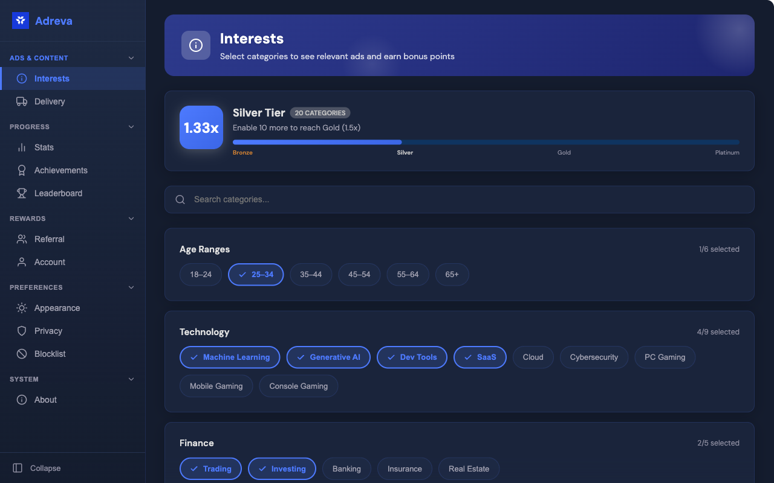Open Privacy via the shield icon
774x483 pixels.
(22, 331)
